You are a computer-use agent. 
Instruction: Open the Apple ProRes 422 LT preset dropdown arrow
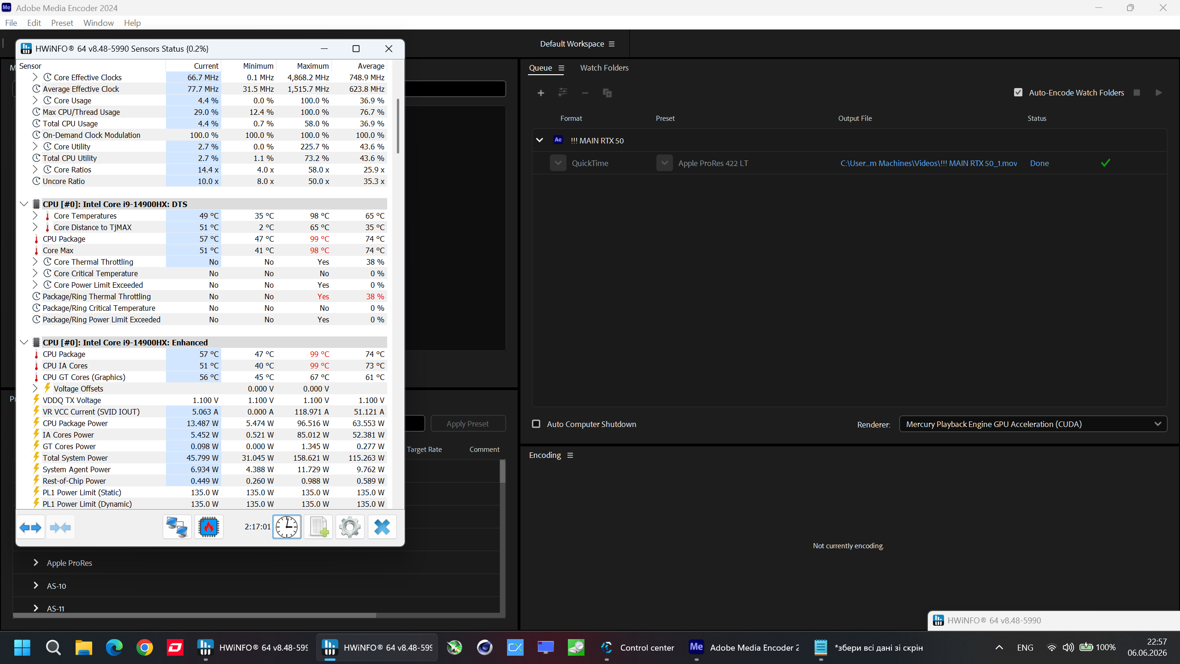click(x=665, y=163)
